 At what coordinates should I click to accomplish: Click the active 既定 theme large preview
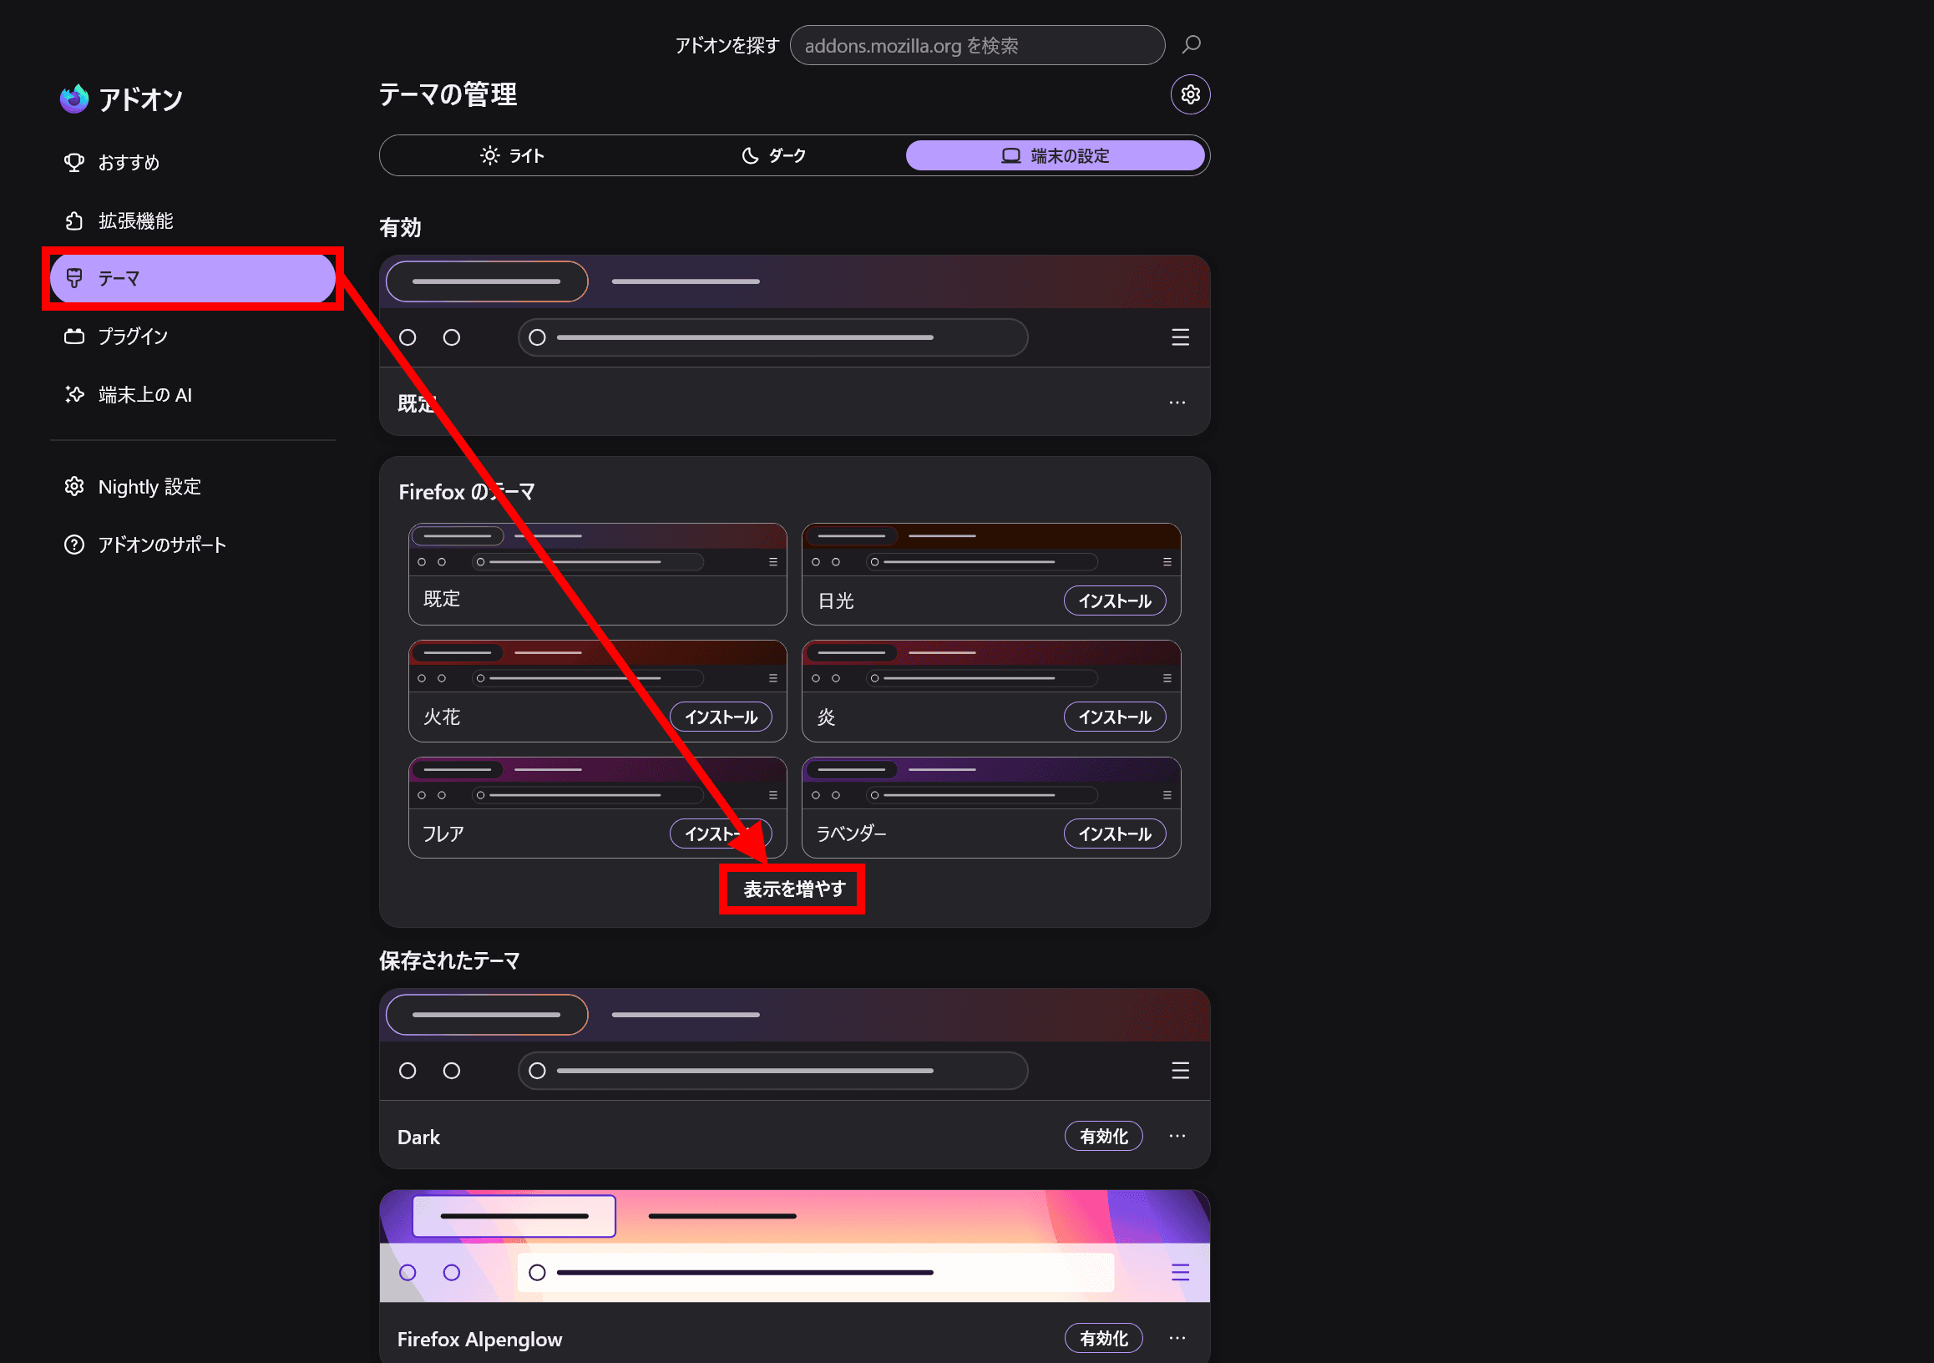[794, 311]
